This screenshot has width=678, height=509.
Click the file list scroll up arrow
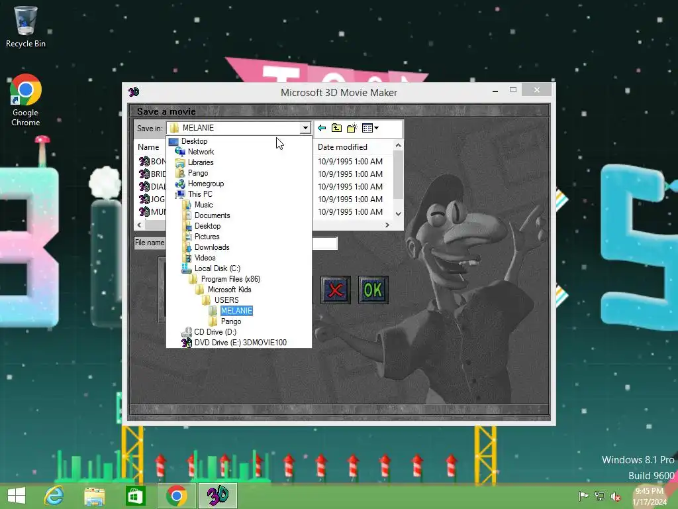pos(398,146)
